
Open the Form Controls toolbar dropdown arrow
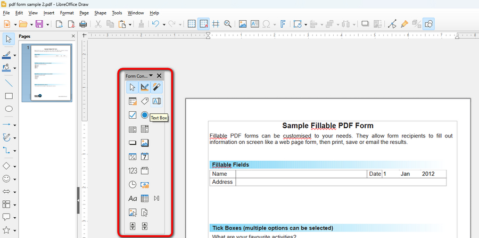151,76
